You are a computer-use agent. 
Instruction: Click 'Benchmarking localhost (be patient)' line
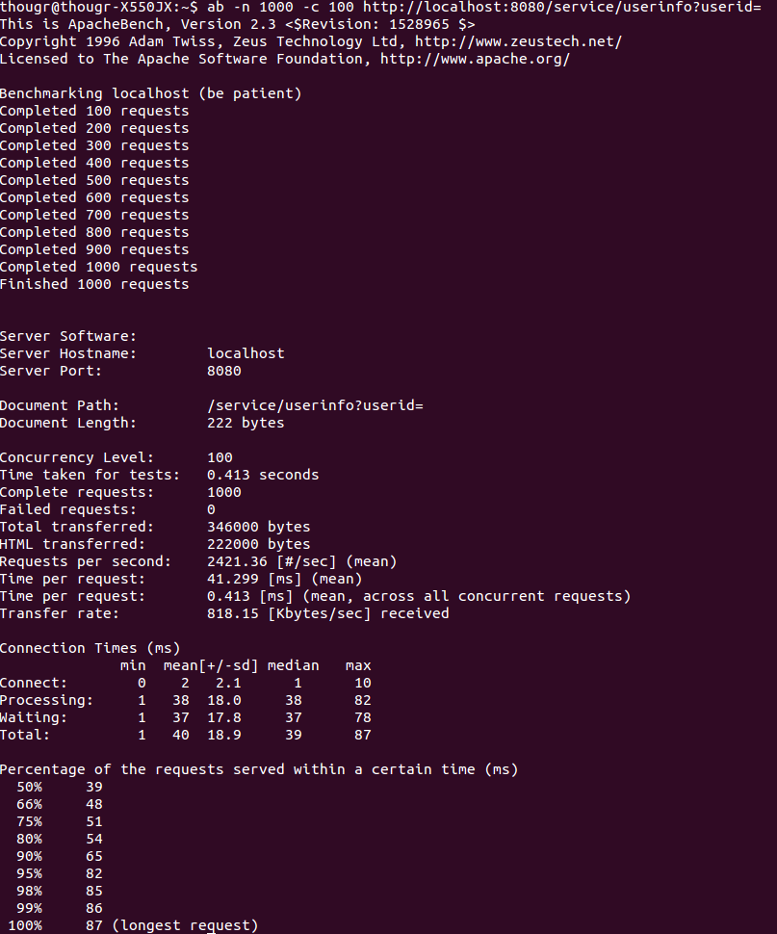[x=150, y=93]
